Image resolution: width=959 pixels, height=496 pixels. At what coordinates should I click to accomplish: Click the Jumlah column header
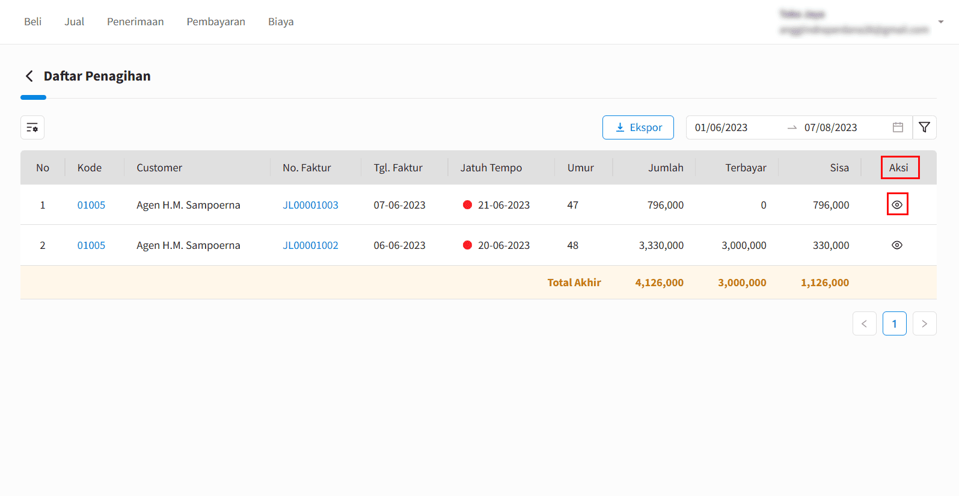(x=666, y=168)
